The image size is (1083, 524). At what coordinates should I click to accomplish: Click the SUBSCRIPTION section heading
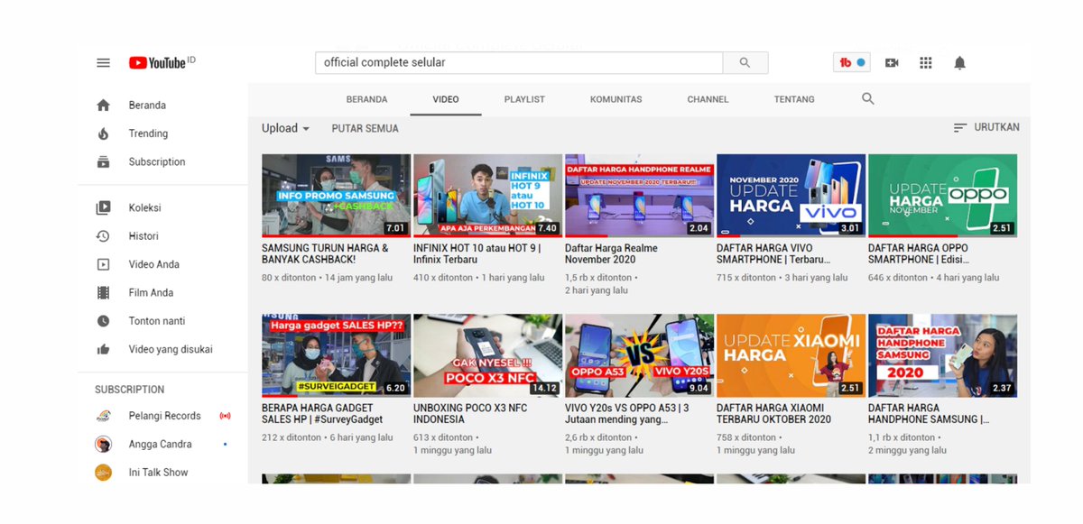point(130,390)
